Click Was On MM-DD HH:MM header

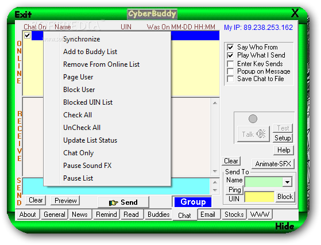181,27
